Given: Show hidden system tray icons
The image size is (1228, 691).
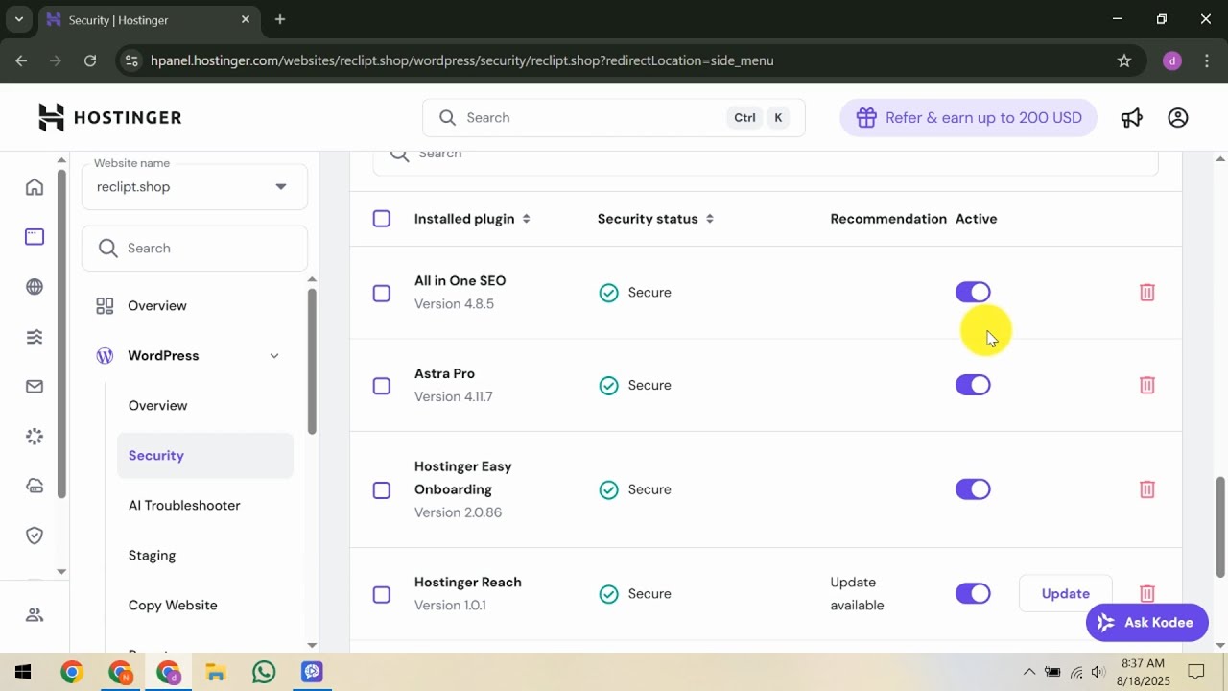Looking at the screenshot, I should pos(1029,672).
